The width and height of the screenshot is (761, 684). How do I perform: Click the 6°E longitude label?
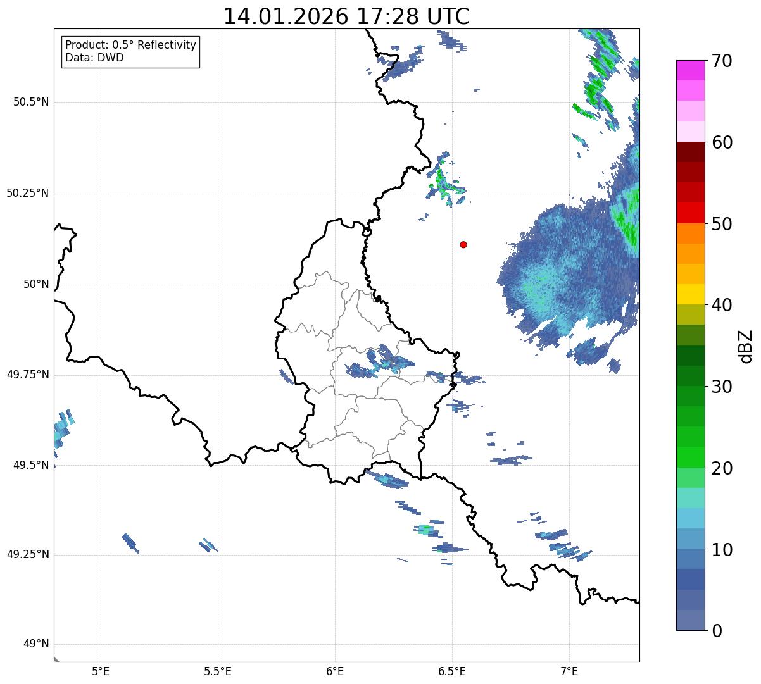click(x=335, y=671)
